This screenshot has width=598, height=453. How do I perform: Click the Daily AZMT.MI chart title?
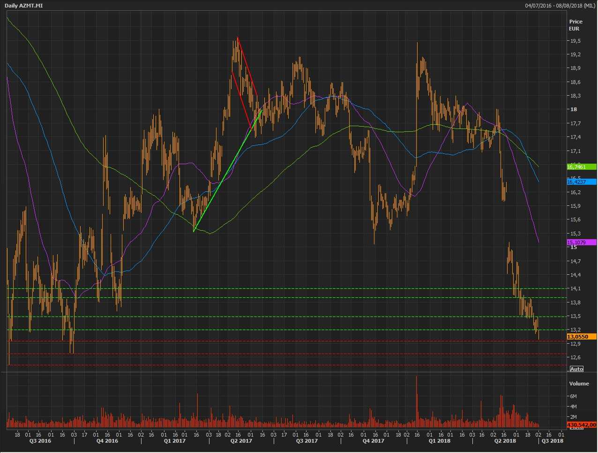click(24, 6)
